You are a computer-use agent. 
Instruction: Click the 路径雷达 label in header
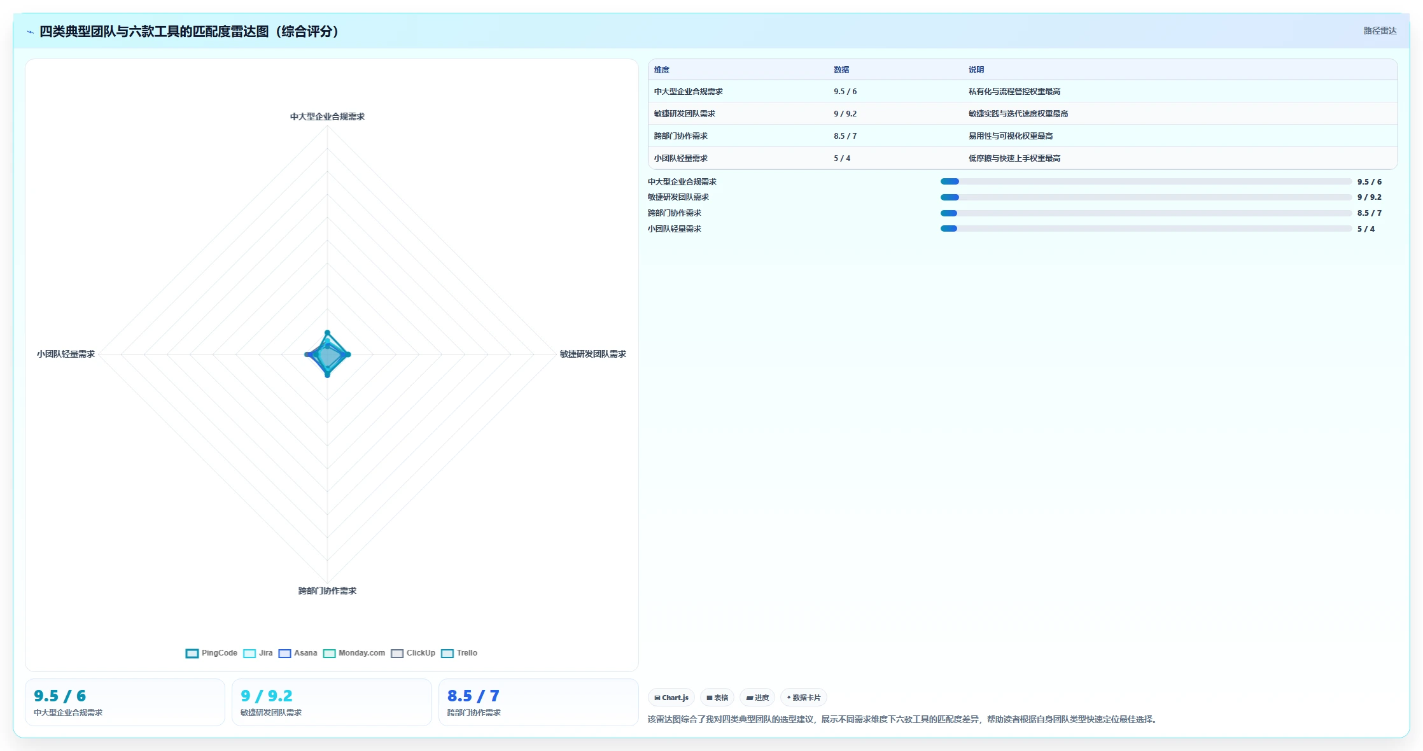(1380, 31)
